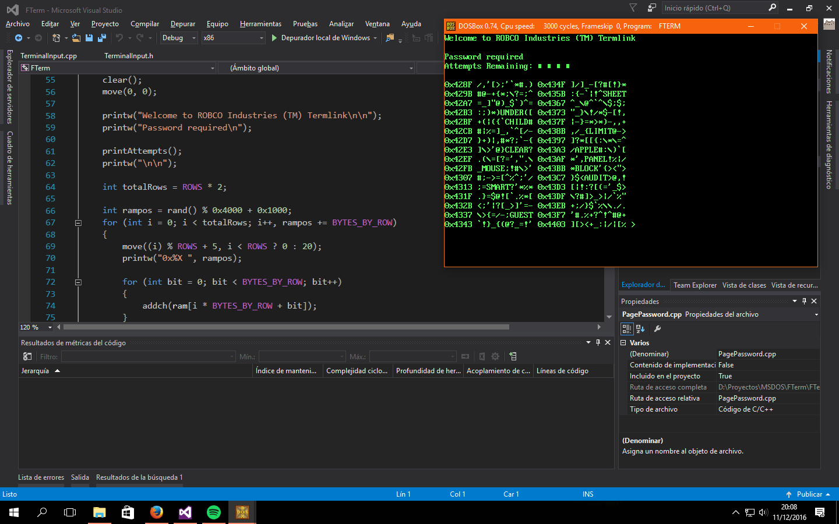
Task: Click the undo arrow icon
Action: 119,38
